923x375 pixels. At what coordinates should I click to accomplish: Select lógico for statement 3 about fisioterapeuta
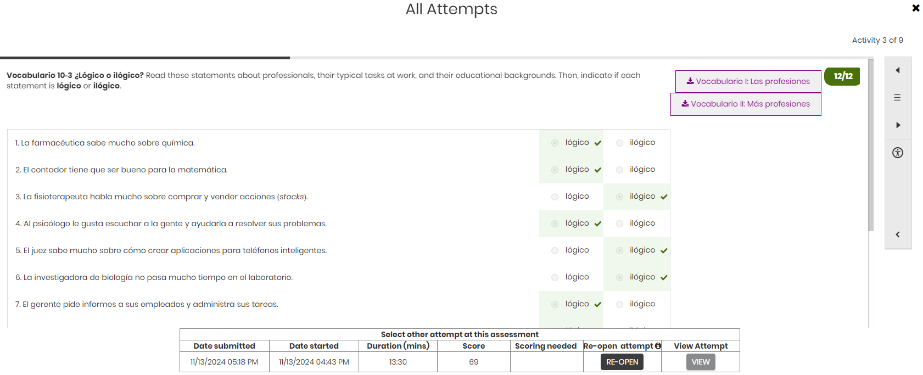pos(555,197)
